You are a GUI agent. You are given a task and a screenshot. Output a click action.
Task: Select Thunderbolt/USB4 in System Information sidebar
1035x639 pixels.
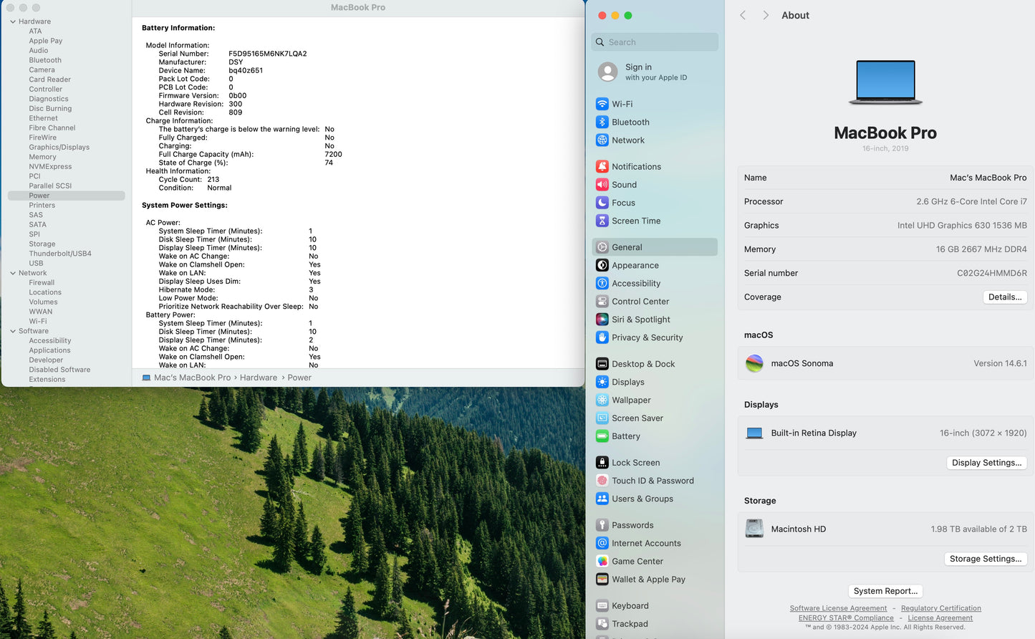[x=59, y=254]
